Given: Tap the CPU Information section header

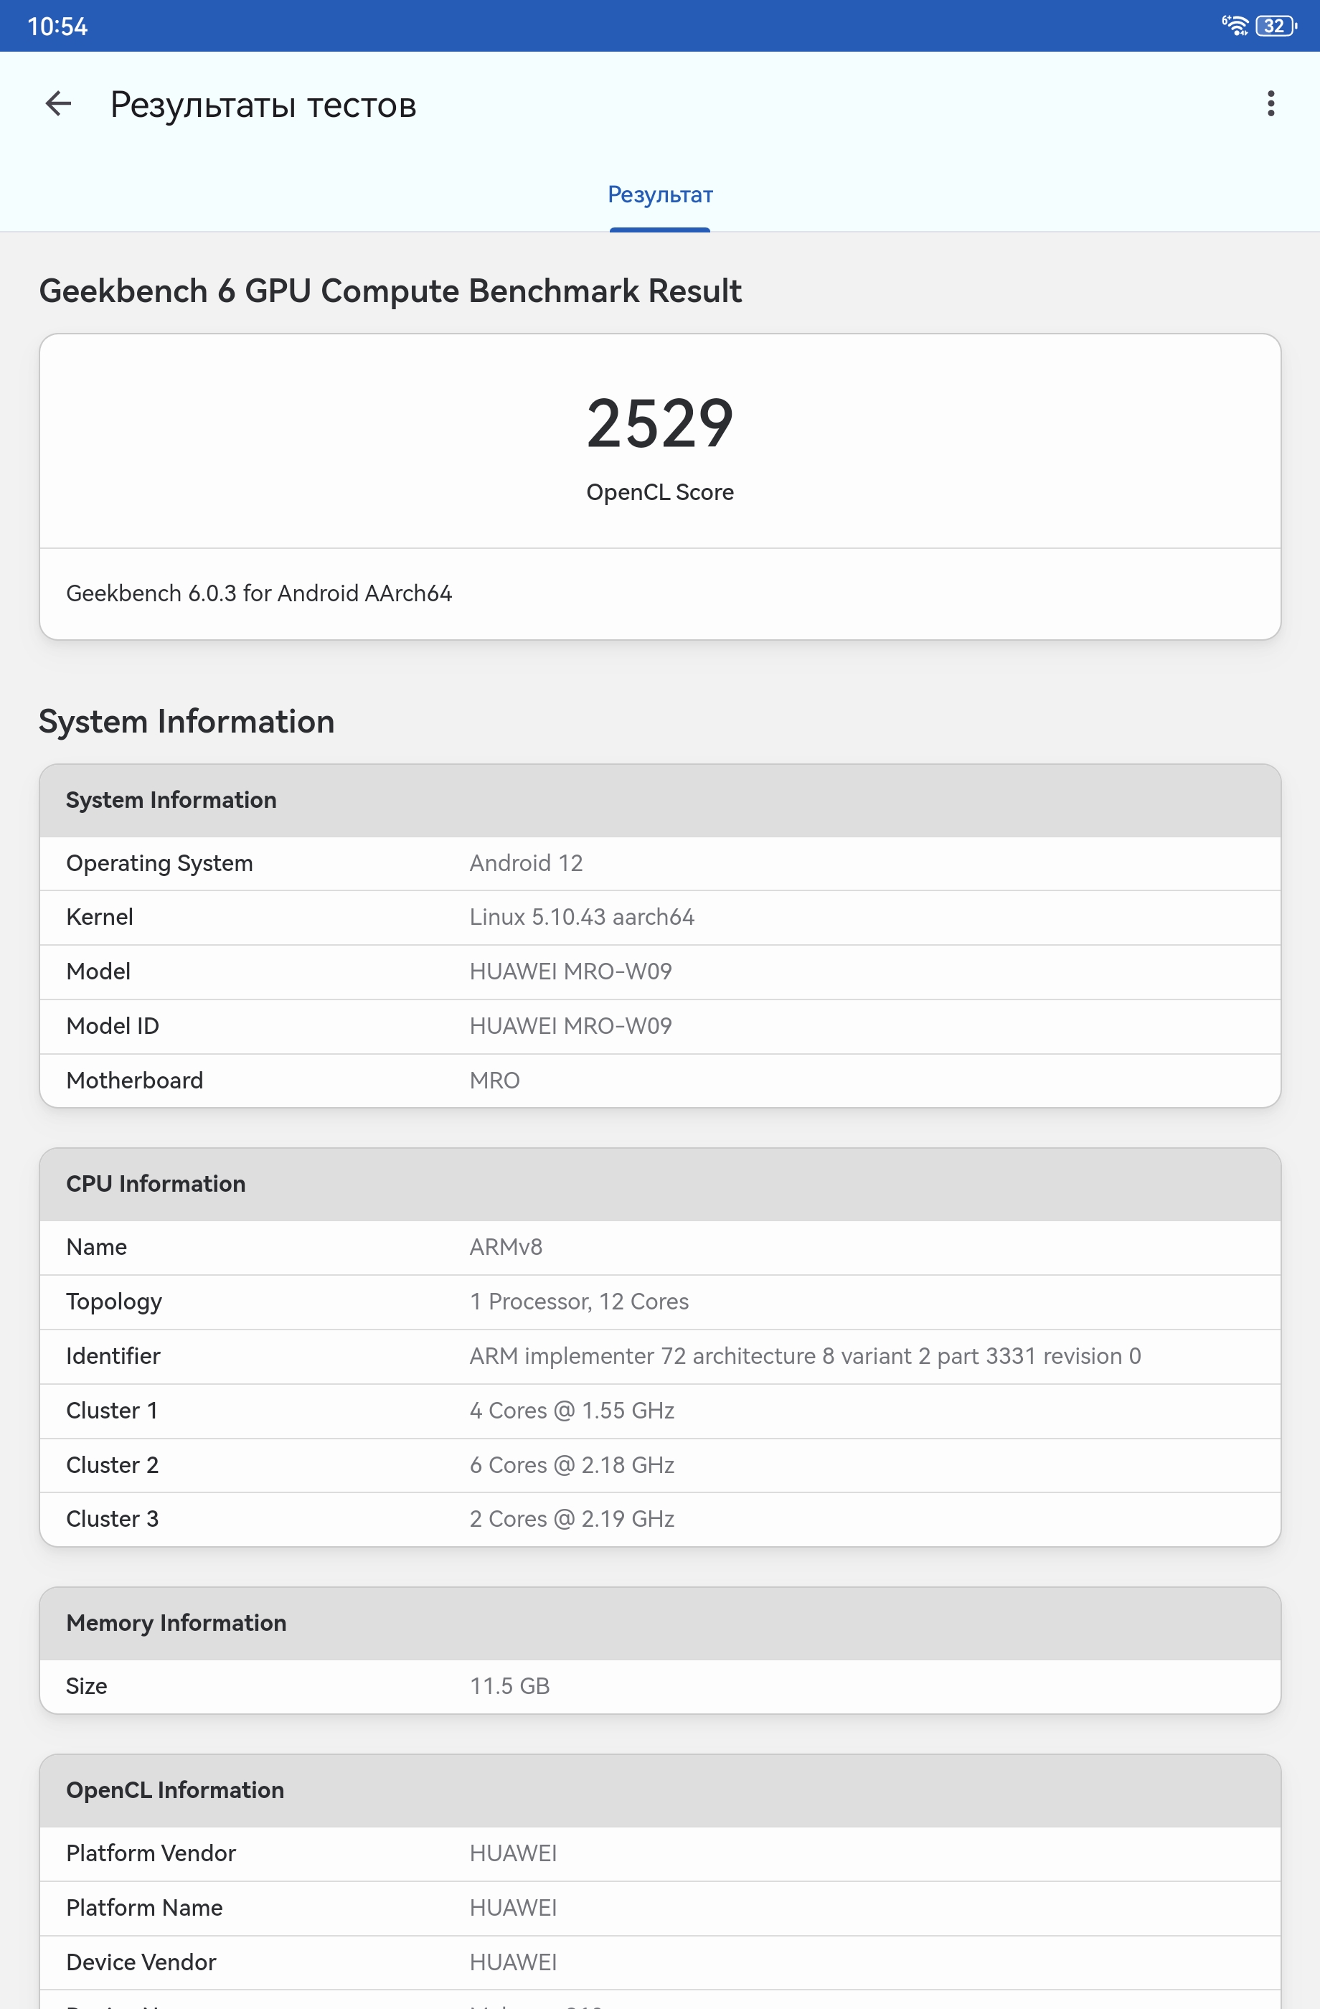Looking at the screenshot, I should click(x=660, y=1185).
